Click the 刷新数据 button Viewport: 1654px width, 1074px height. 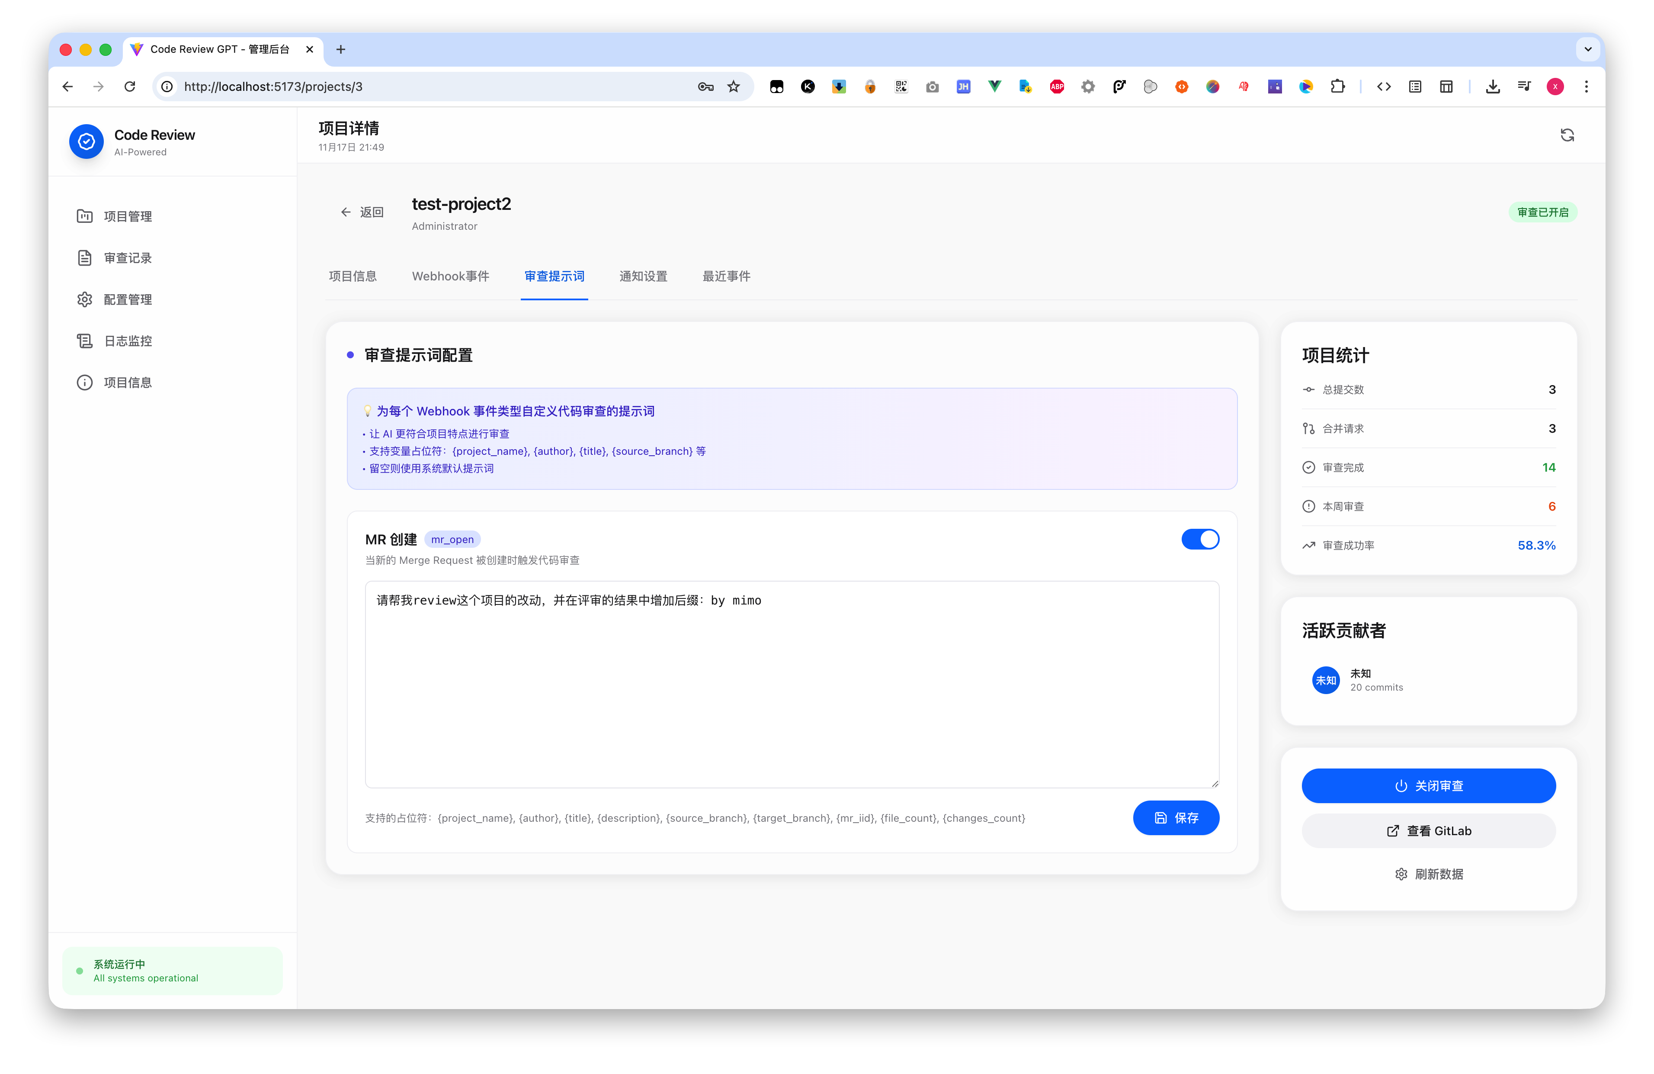point(1428,874)
